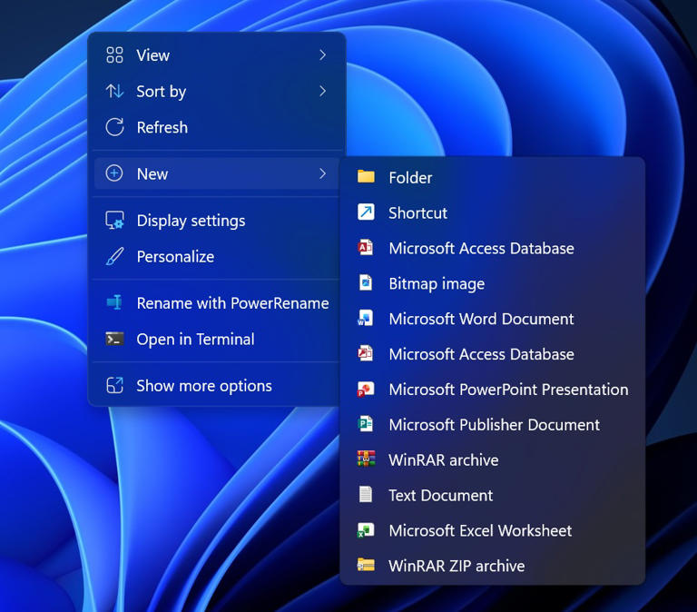Click the Terminal icon beside Open in Terminal
The width and height of the screenshot is (697, 612).
(114, 339)
